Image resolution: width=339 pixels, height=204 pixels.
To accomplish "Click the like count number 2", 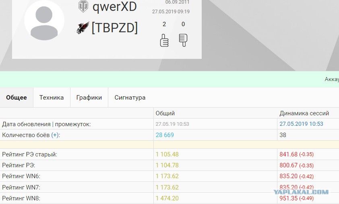I will tap(164, 24).
